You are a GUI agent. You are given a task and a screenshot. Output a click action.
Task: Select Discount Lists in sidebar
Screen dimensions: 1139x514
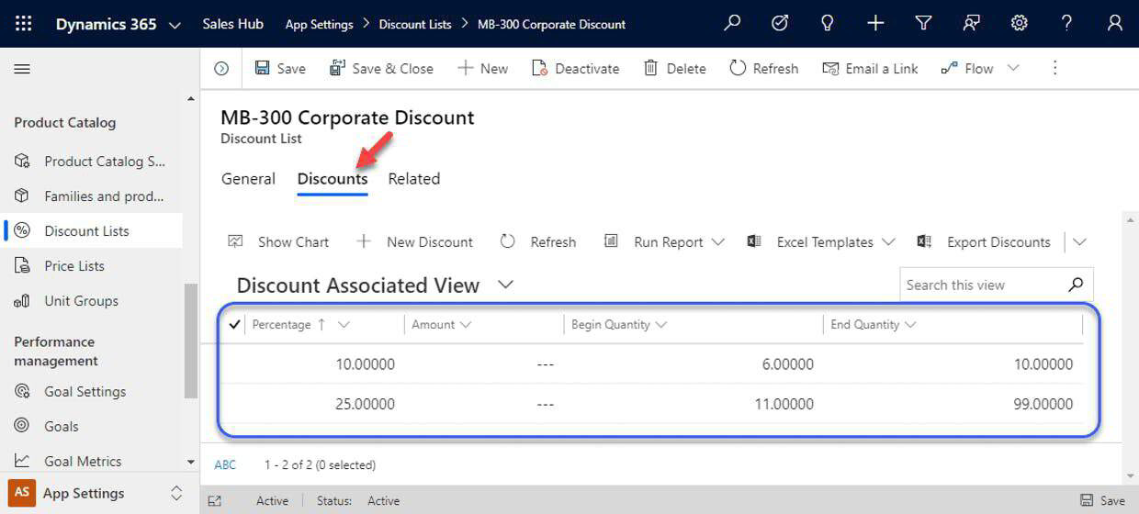[92, 231]
